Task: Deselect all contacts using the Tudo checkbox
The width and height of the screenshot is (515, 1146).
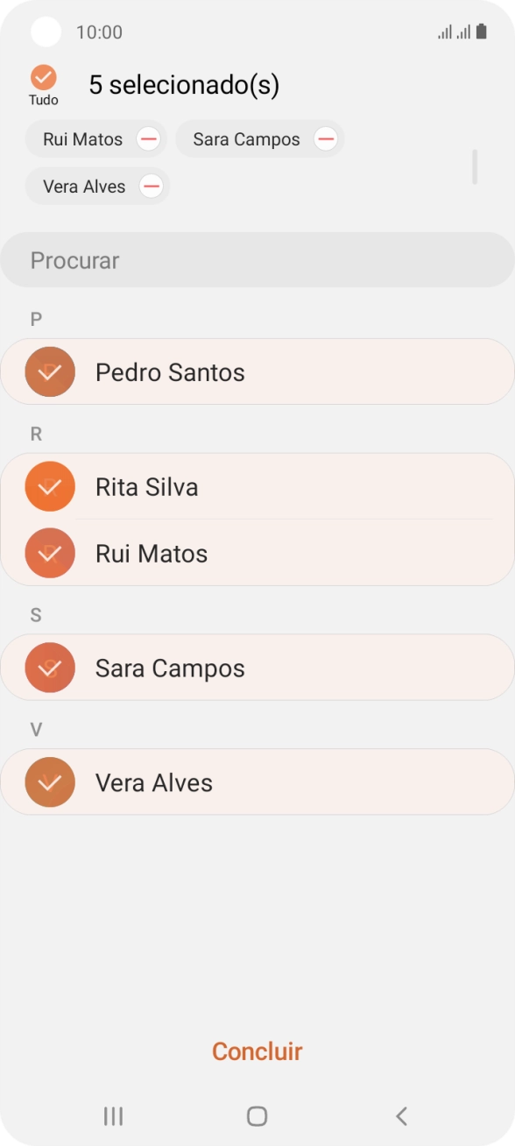Action: 42,77
